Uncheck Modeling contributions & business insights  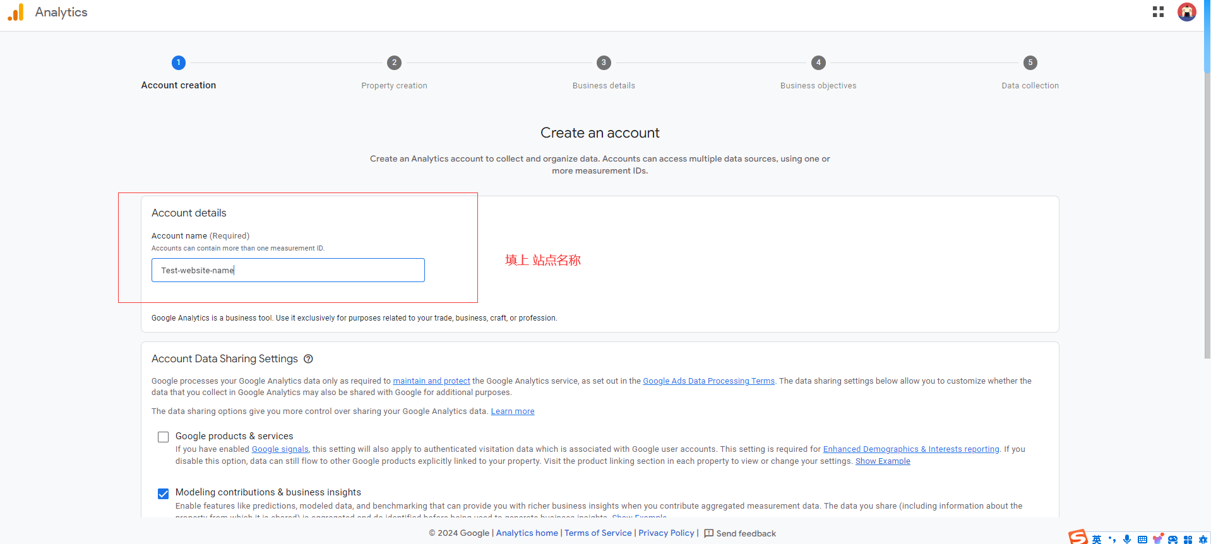point(164,494)
